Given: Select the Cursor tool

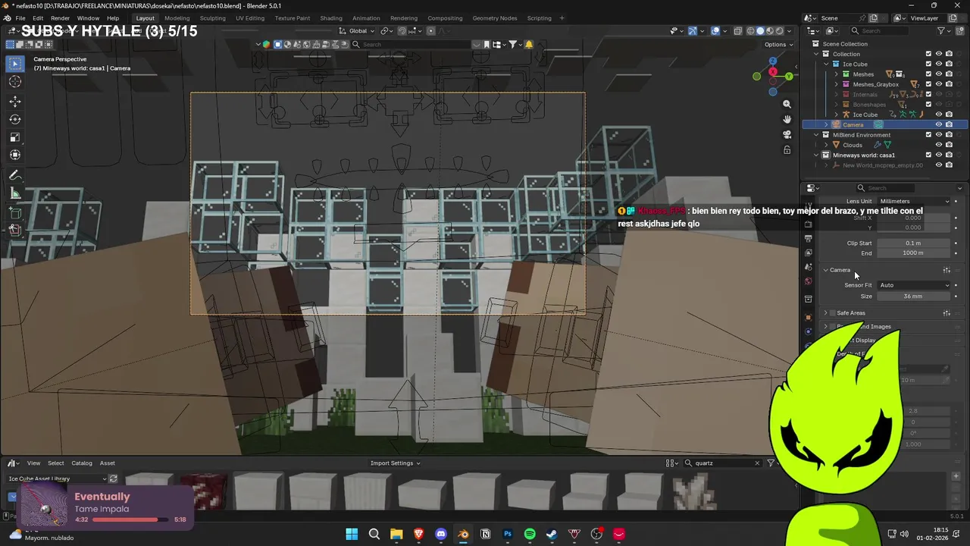Looking at the screenshot, I should [15, 82].
